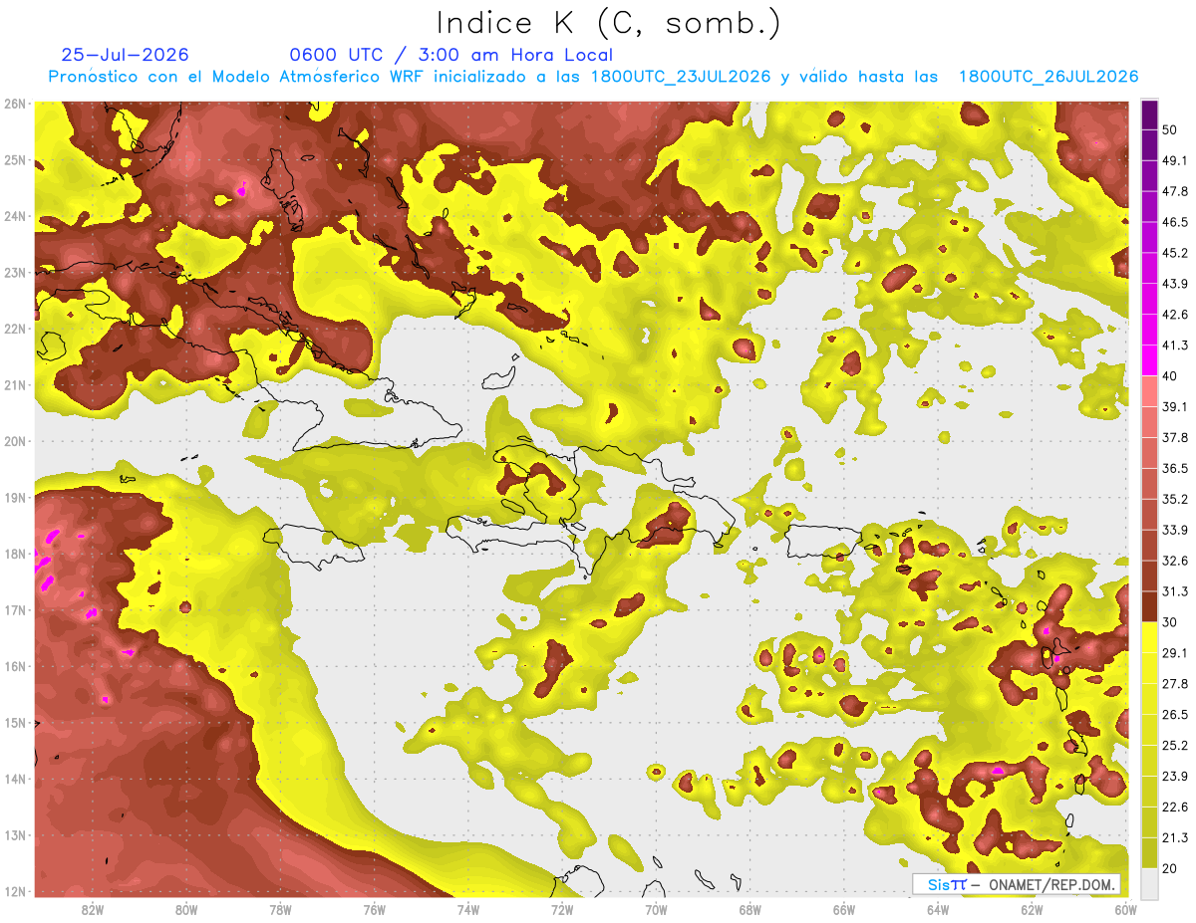Select the colorbar value "50"
Image resolution: width=1196 pixels, height=923 pixels.
(x=1170, y=129)
